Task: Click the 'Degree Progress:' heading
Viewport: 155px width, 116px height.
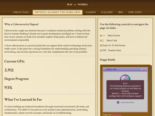Action: [x=17, y=79]
